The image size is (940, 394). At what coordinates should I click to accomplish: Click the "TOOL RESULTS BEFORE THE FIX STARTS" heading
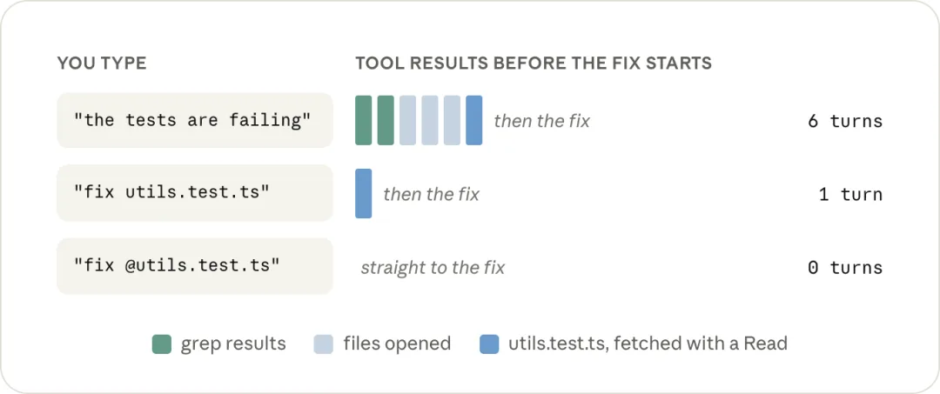(x=534, y=63)
